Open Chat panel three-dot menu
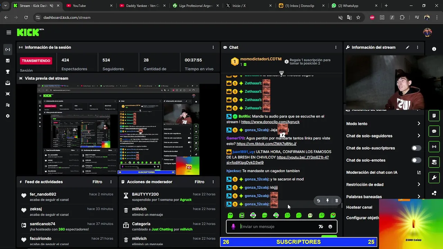The width and height of the screenshot is (443, 249). pos(336,47)
